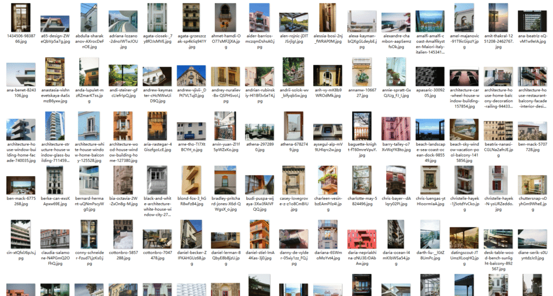Click the annie-spratt file name
Screen dimensions: 553x296
(x=396, y=93)
